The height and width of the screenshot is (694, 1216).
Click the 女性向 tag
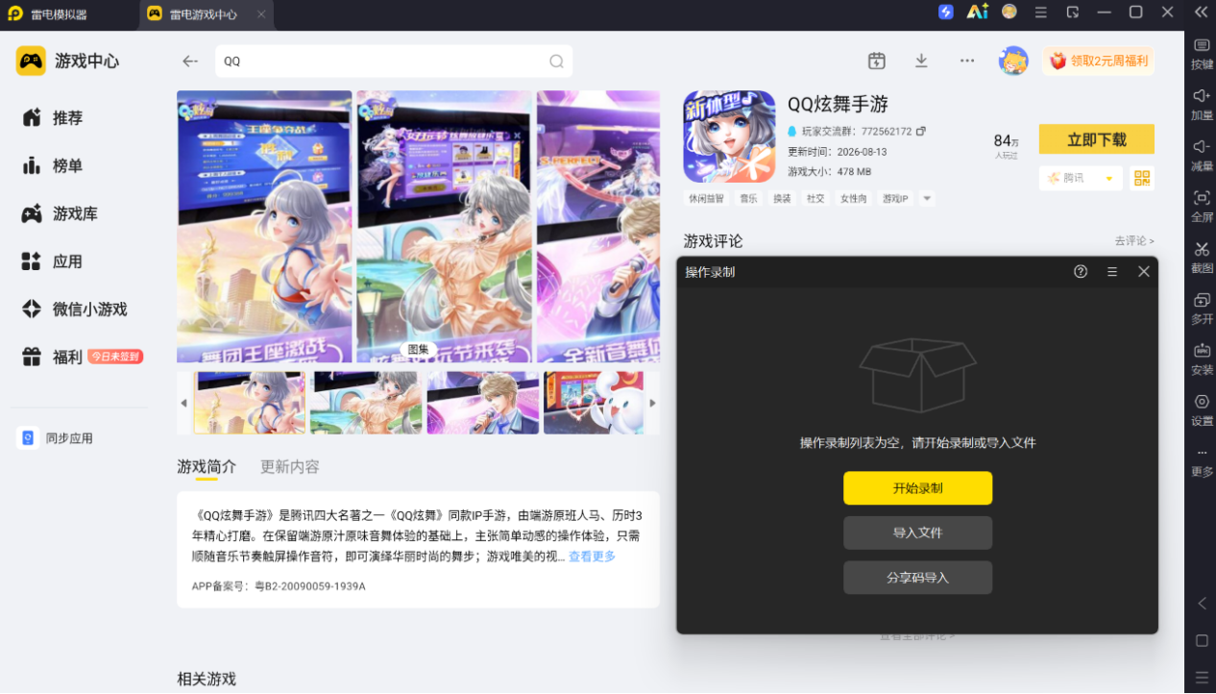[x=854, y=199]
